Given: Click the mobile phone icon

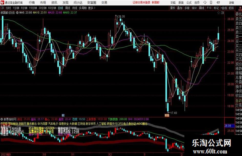Looking at the screenshot, I should pos(211,3).
